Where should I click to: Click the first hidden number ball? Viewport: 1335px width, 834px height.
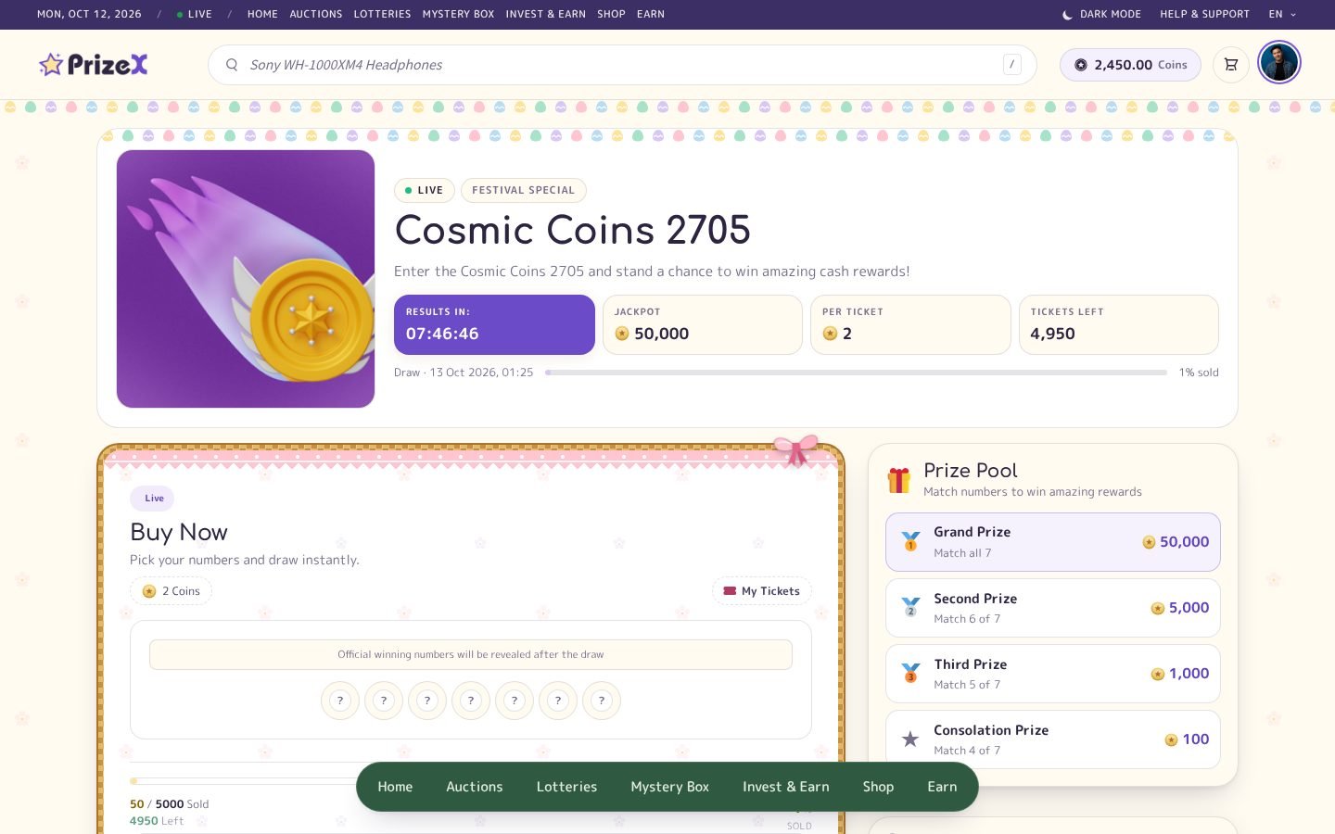(x=340, y=701)
